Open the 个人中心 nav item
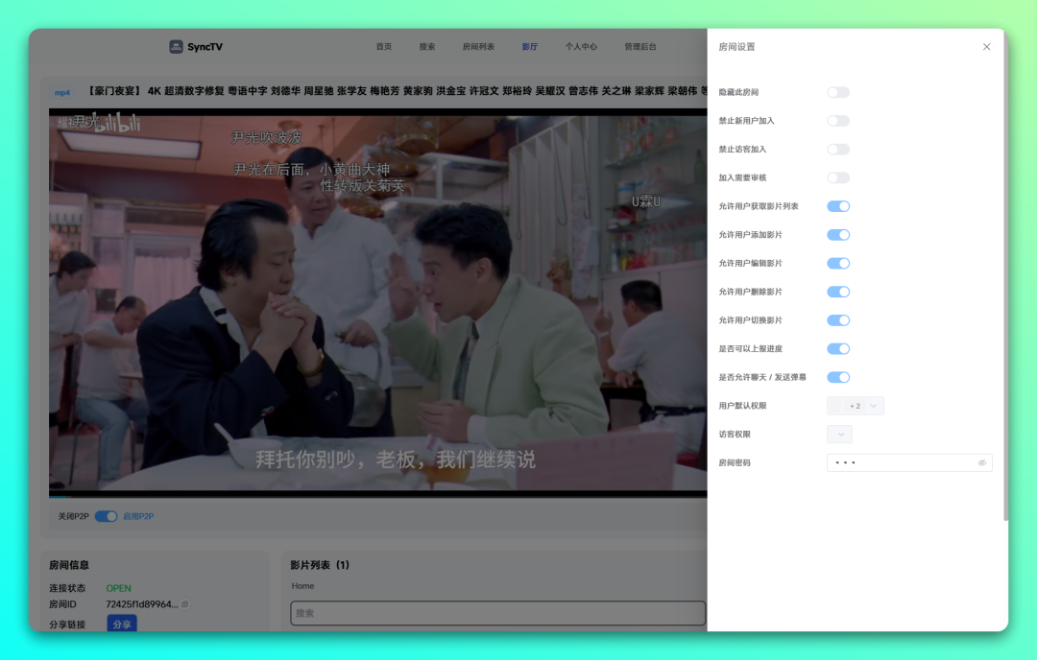Image resolution: width=1037 pixels, height=660 pixels. [581, 47]
